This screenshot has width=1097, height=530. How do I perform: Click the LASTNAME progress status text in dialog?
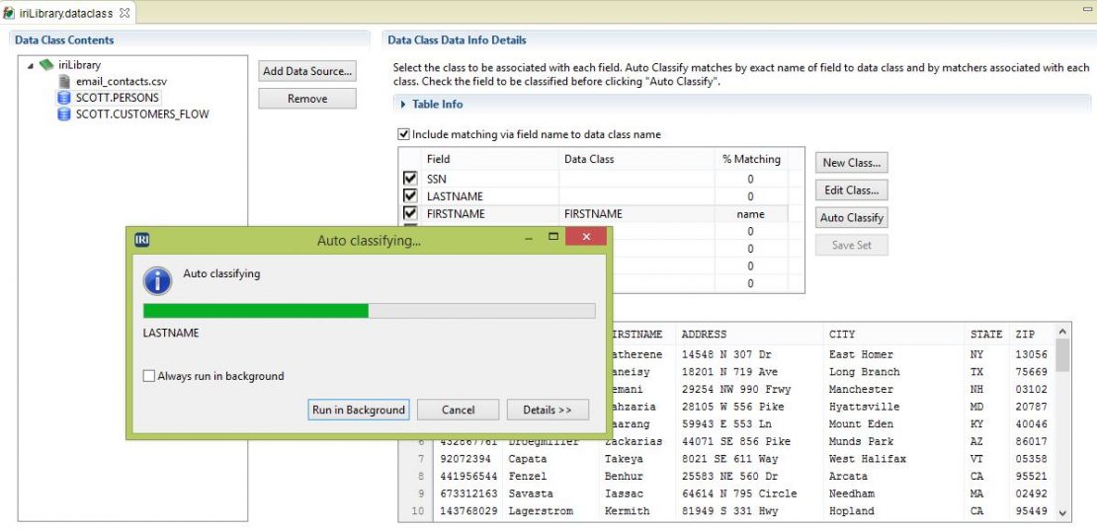pos(171,333)
